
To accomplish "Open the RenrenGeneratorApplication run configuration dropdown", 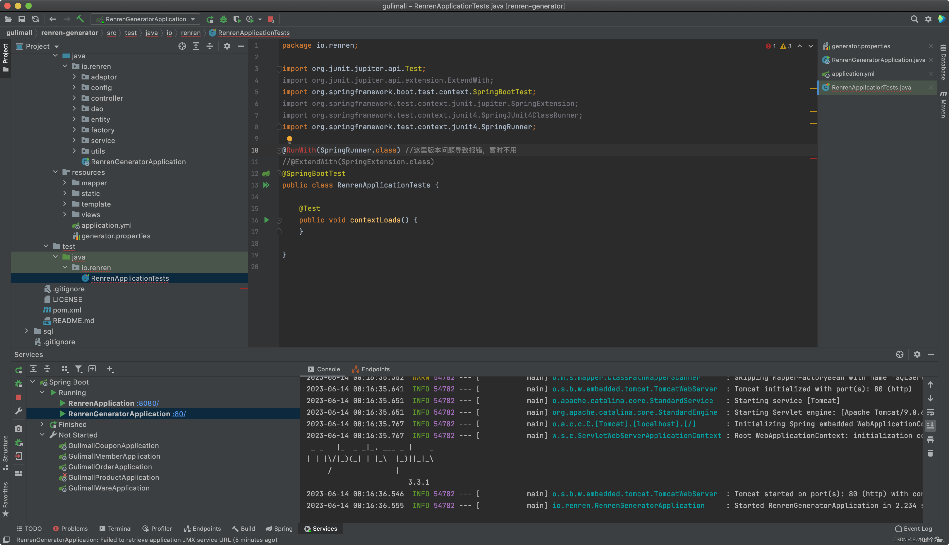I will (146, 19).
